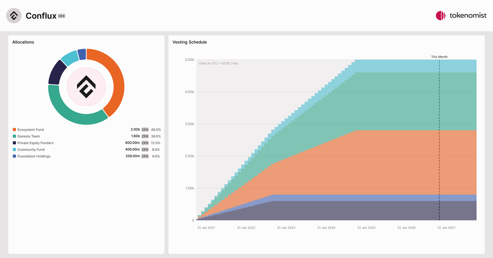The width and height of the screenshot is (493, 258).
Task: Click the tokenomist logo icon
Action: click(x=441, y=16)
